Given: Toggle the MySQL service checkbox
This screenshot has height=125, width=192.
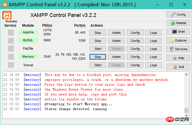Looking at the screenshot, I should 11,40.
